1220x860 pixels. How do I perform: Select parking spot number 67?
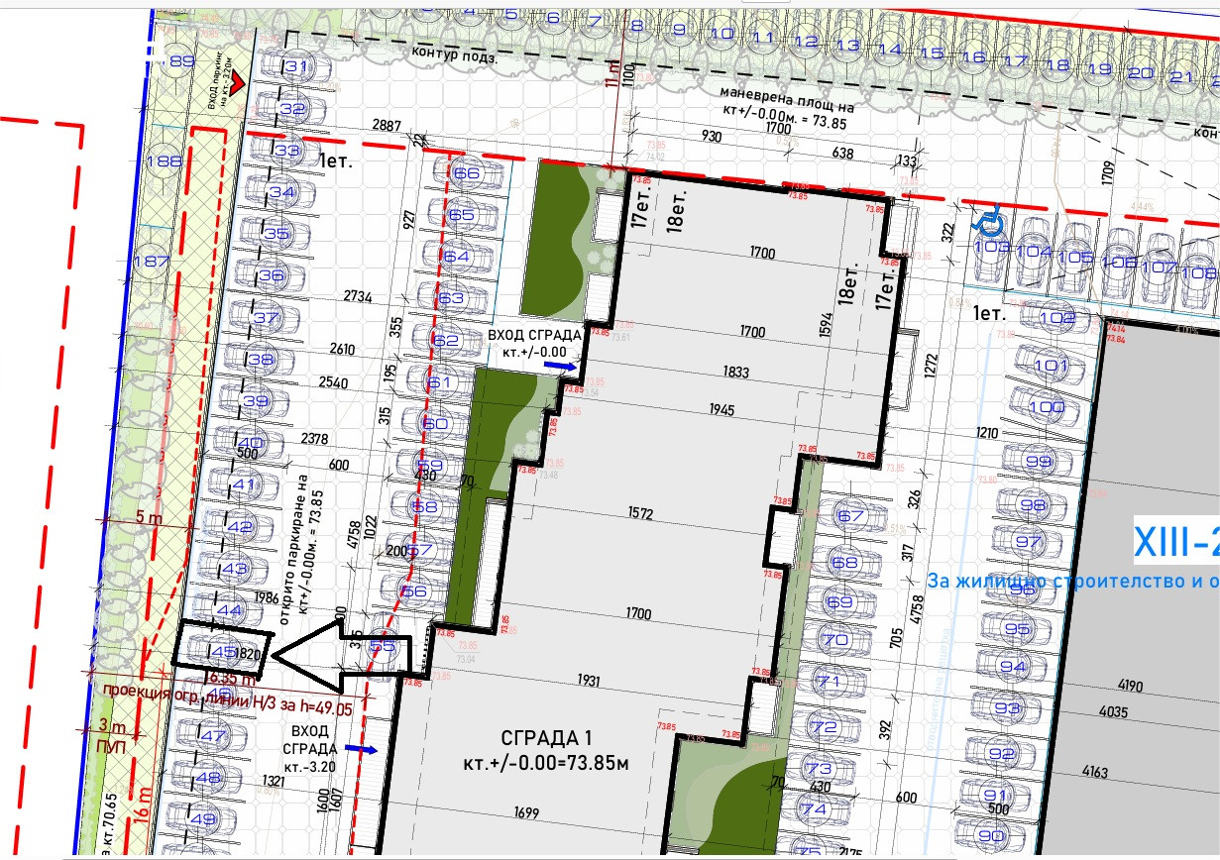coord(849,516)
